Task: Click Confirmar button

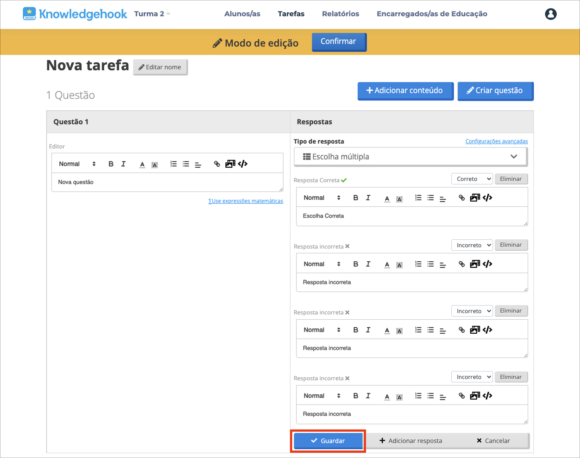Action: click(339, 42)
